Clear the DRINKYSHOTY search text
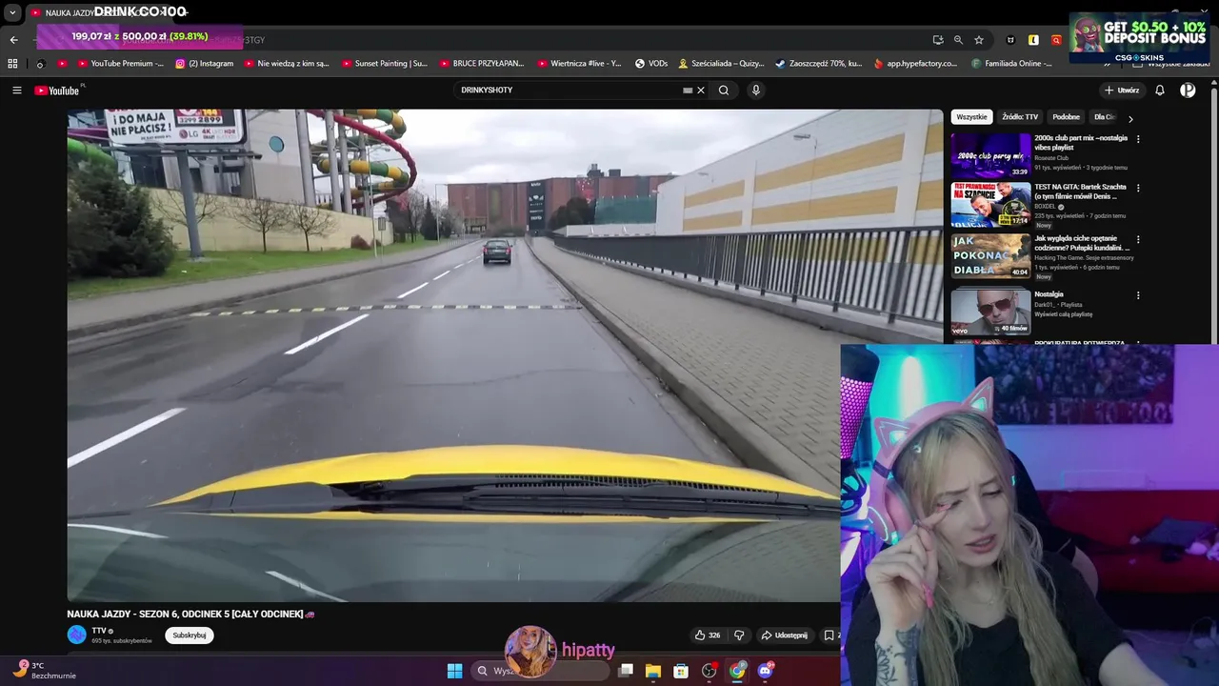 (x=701, y=91)
